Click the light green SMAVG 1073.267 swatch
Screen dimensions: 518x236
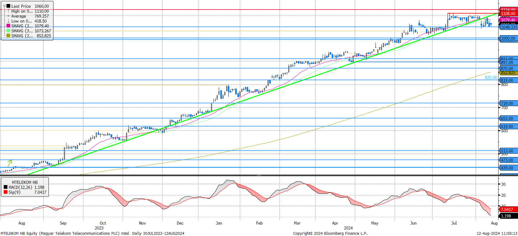point(8,31)
